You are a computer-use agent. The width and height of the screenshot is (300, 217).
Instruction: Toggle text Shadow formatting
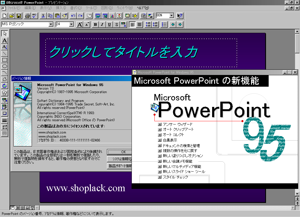click(117, 25)
